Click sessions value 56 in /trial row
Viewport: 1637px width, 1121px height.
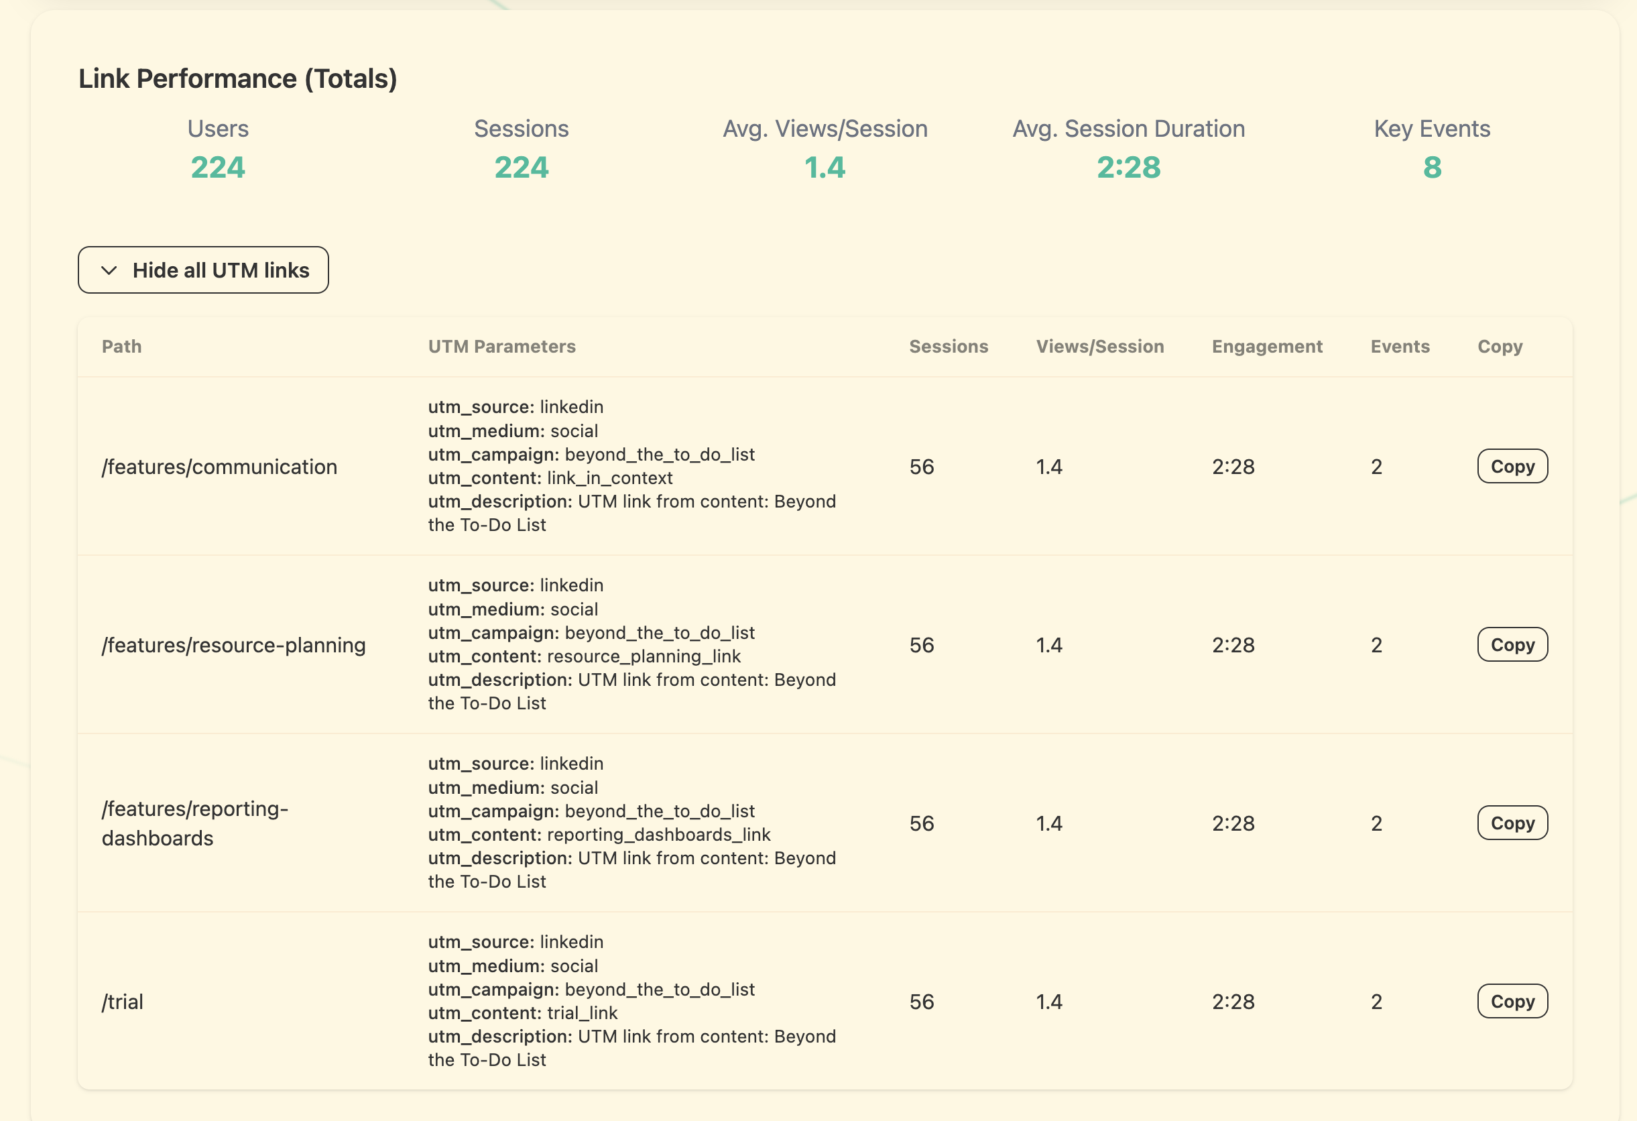coord(921,1001)
